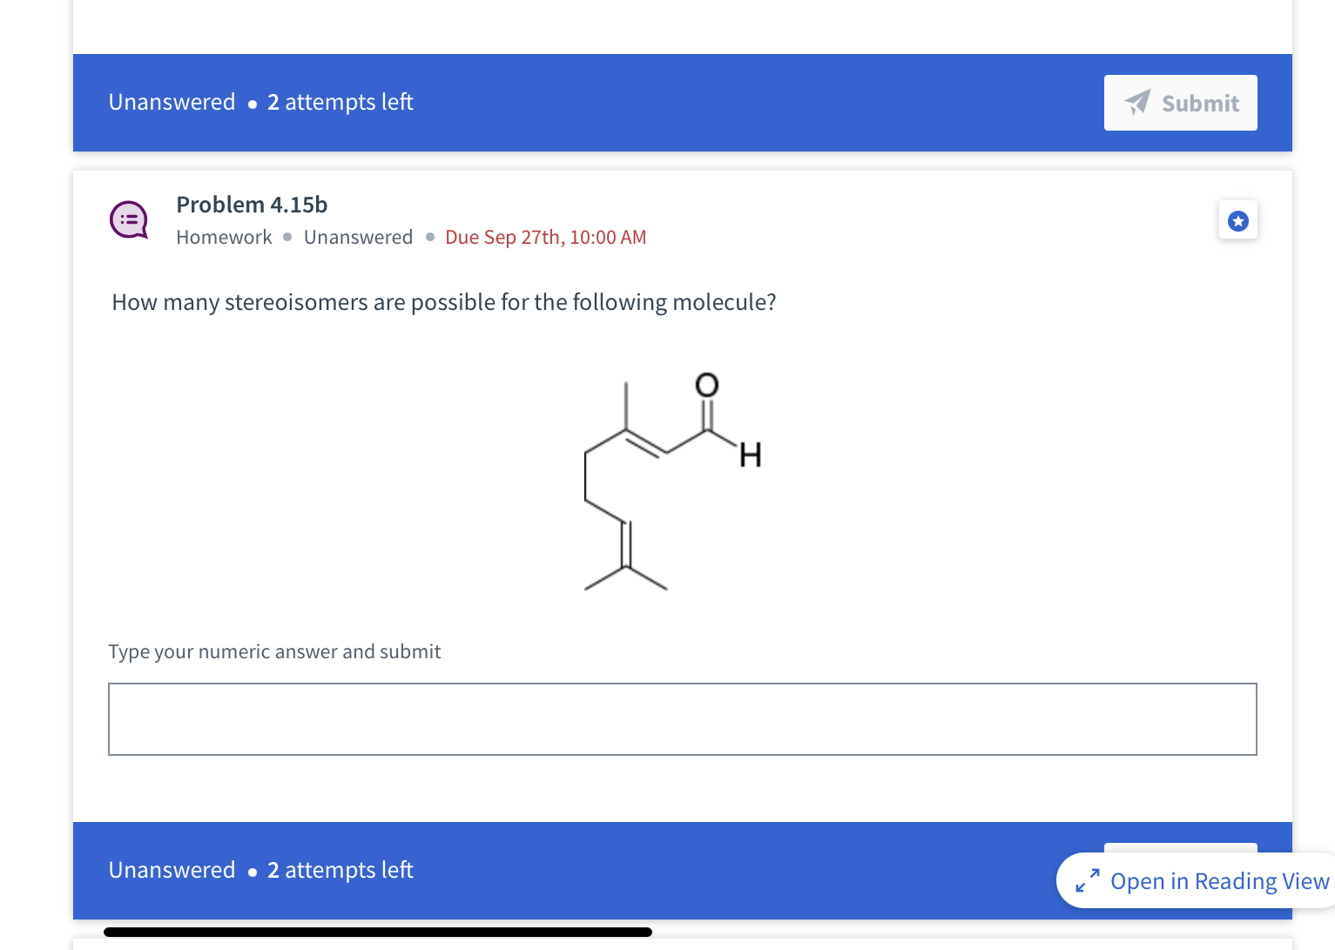This screenshot has width=1335, height=950.
Task: Open in Reading View
Action: coord(1218,880)
